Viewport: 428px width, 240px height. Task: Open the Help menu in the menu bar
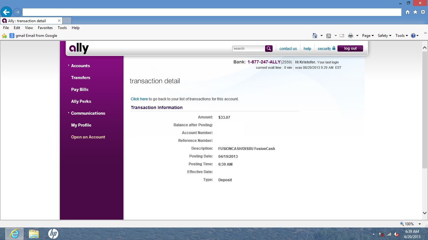[x=76, y=28]
